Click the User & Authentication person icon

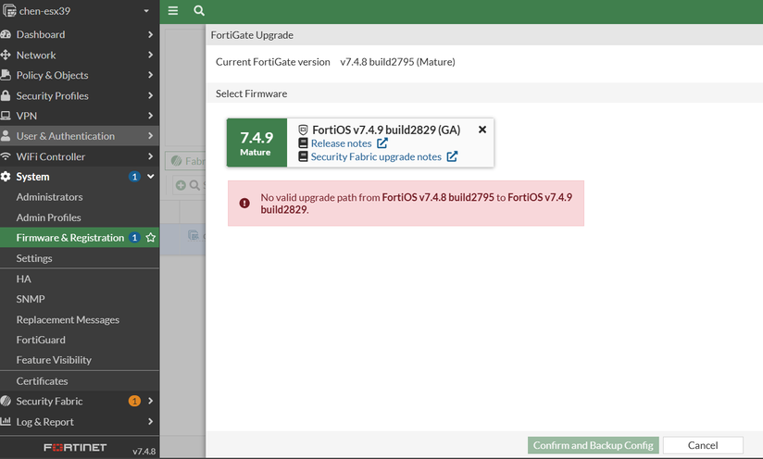pyautogui.click(x=6, y=136)
